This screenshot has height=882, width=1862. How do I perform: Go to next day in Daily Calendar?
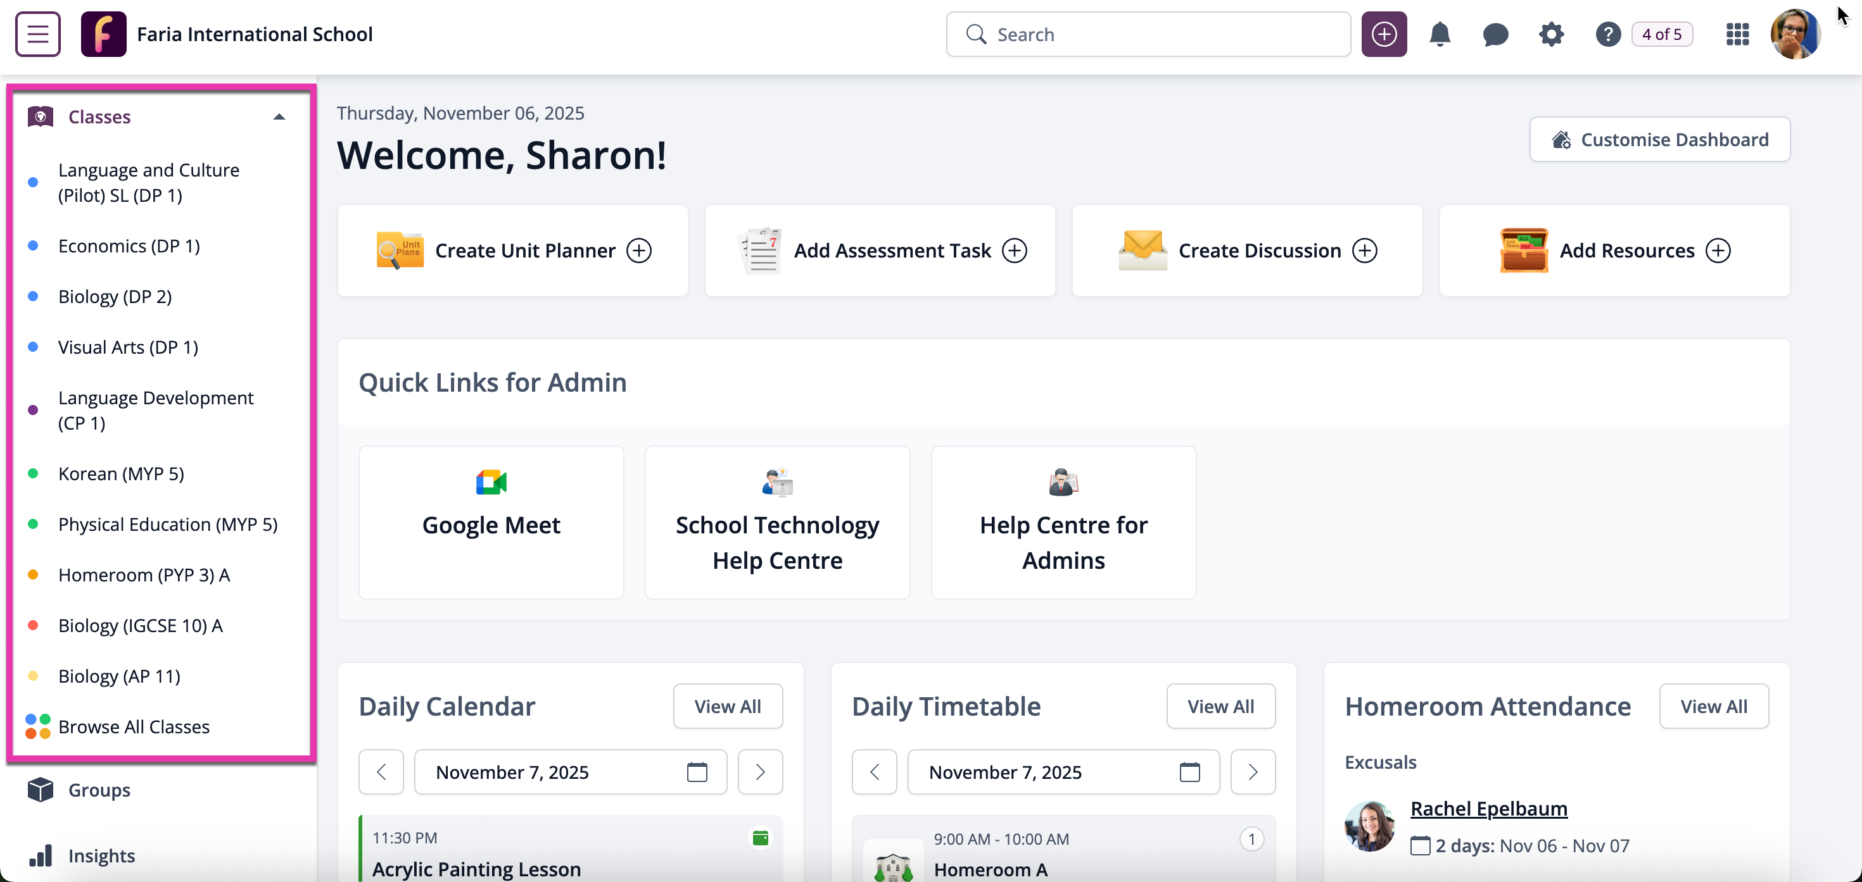(x=760, y=771)
